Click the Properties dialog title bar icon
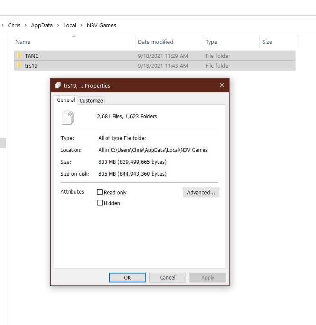The image size is (316, 325). [x=58, y=85]
